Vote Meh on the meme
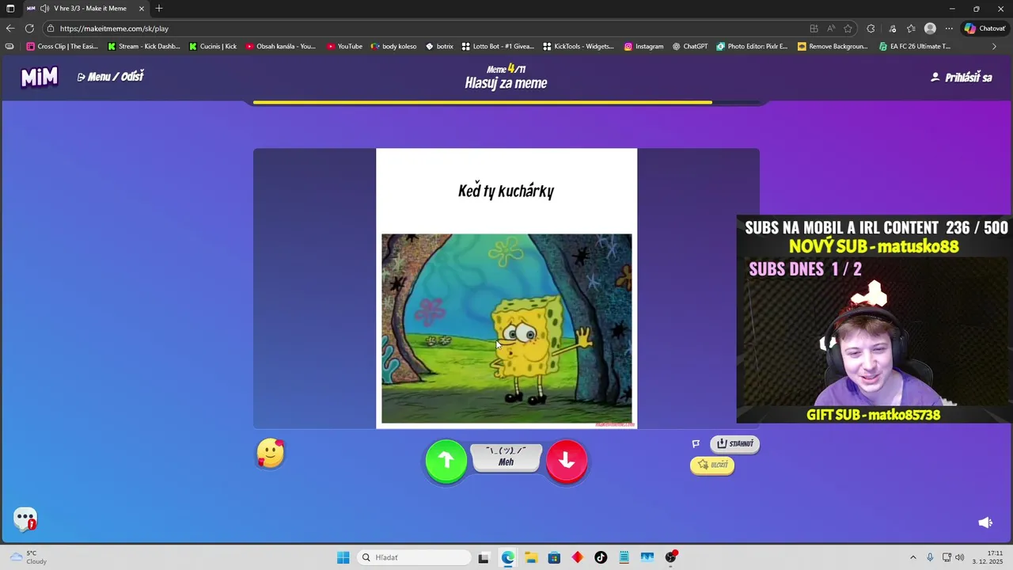This screenshot has width=1013, height=570. (x=506, y=457)
